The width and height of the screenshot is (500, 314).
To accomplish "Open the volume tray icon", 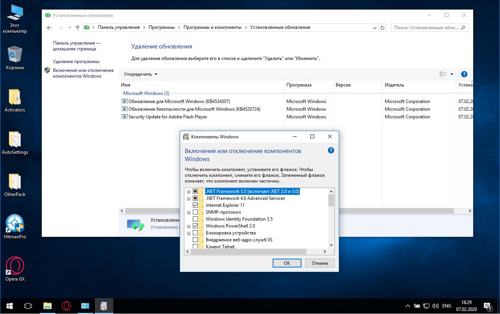I will 436,306.
